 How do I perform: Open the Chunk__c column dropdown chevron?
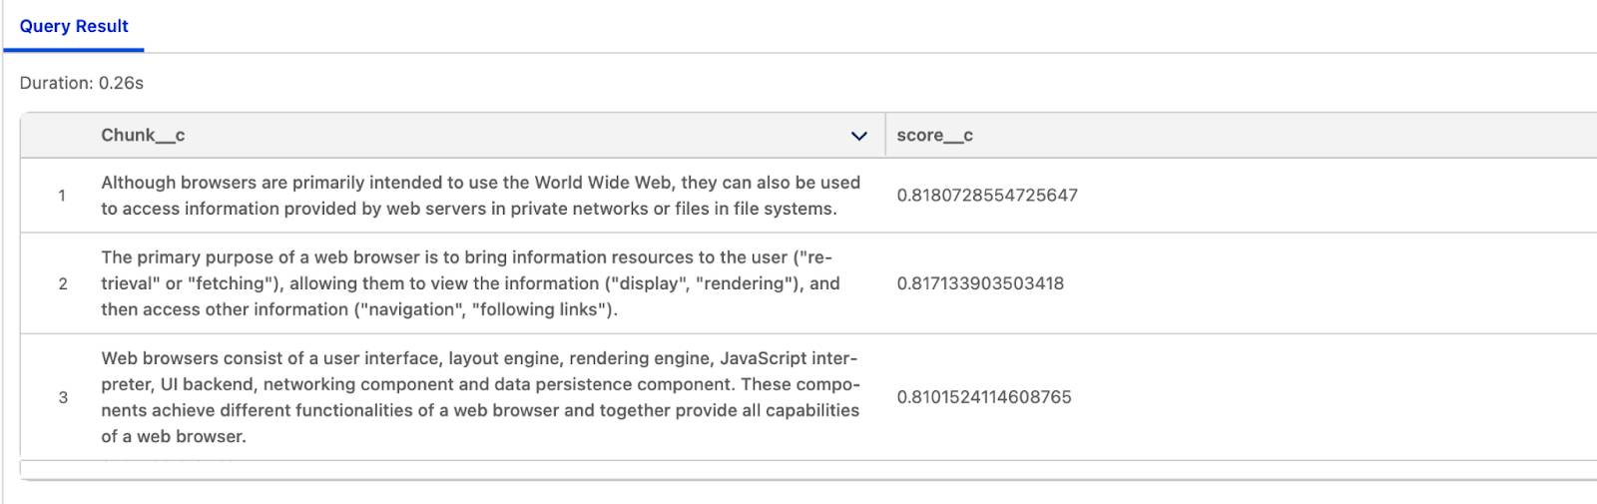click(x=858, y=136)
